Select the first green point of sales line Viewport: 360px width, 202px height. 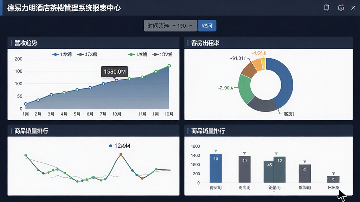pyautogui.click(x=26, y=155)
